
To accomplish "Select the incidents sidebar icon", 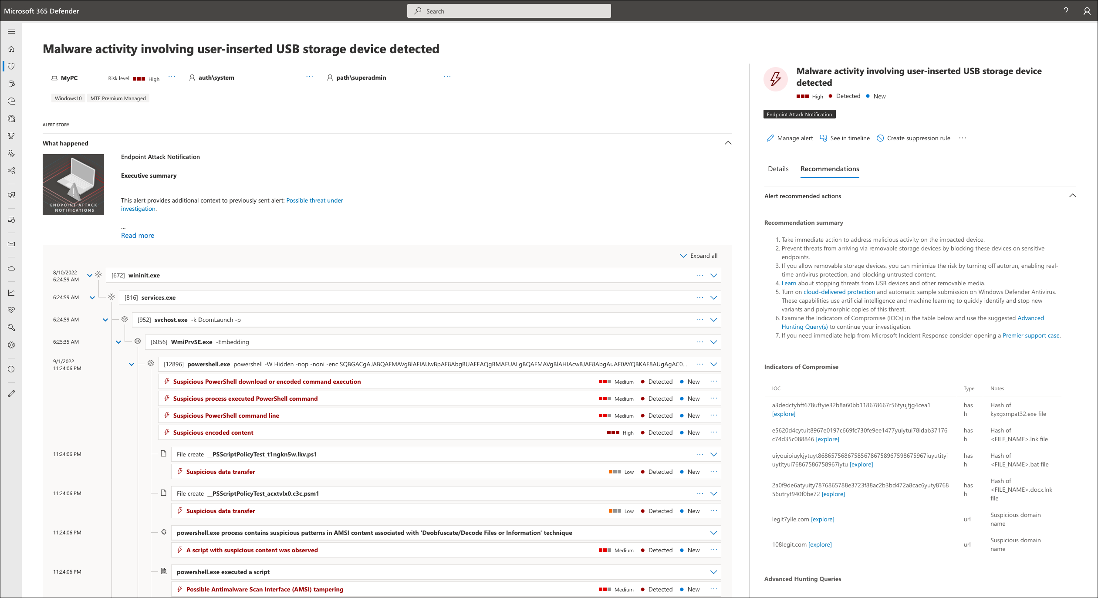I will pos(13,66).
